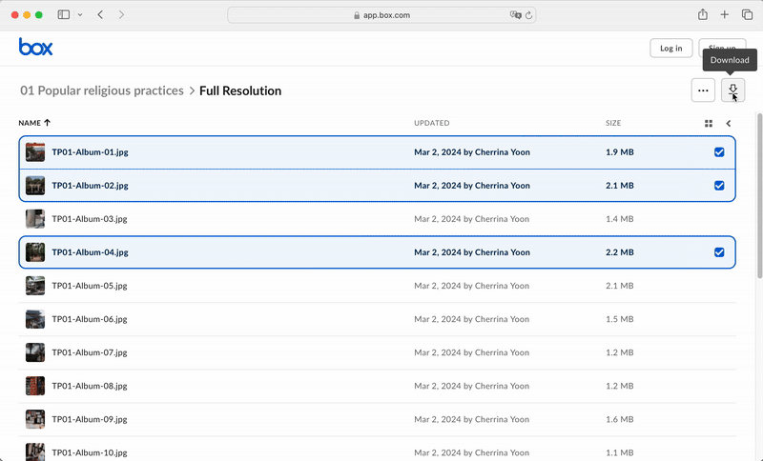Viewport: 763px width, 461px height.
Task: Open a new Safari tab with plus icon
Action: coord(725,14)
